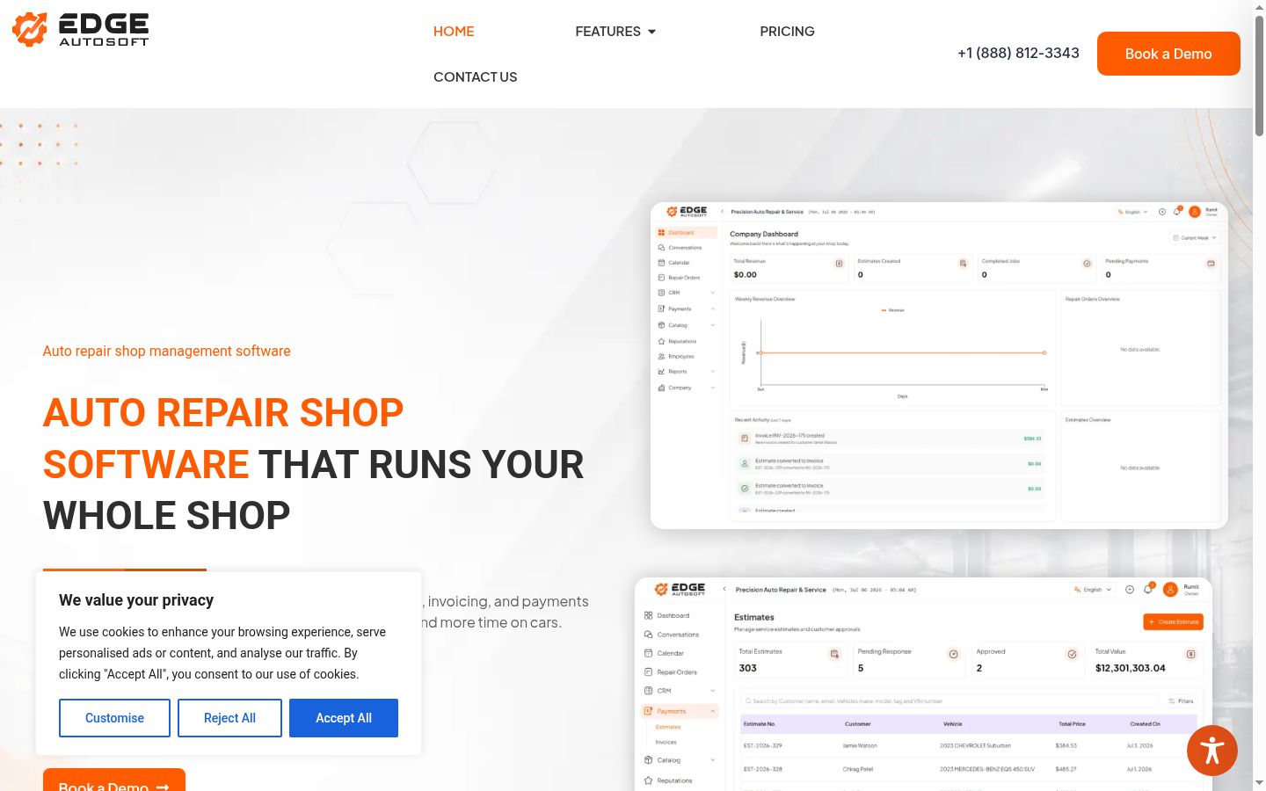Screen dimensions: 1266x791
Task: Click the Approved card check icon
Action: click(x=1073, y=654)
